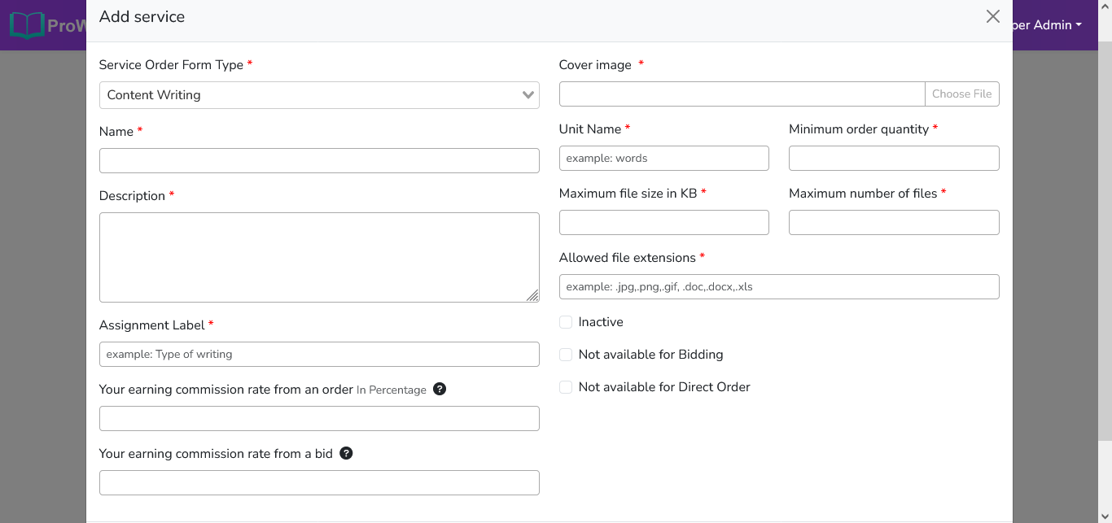Open help icon for order commission rate
The height and width of the screenshot is (523, 1112).
(440, 389)
